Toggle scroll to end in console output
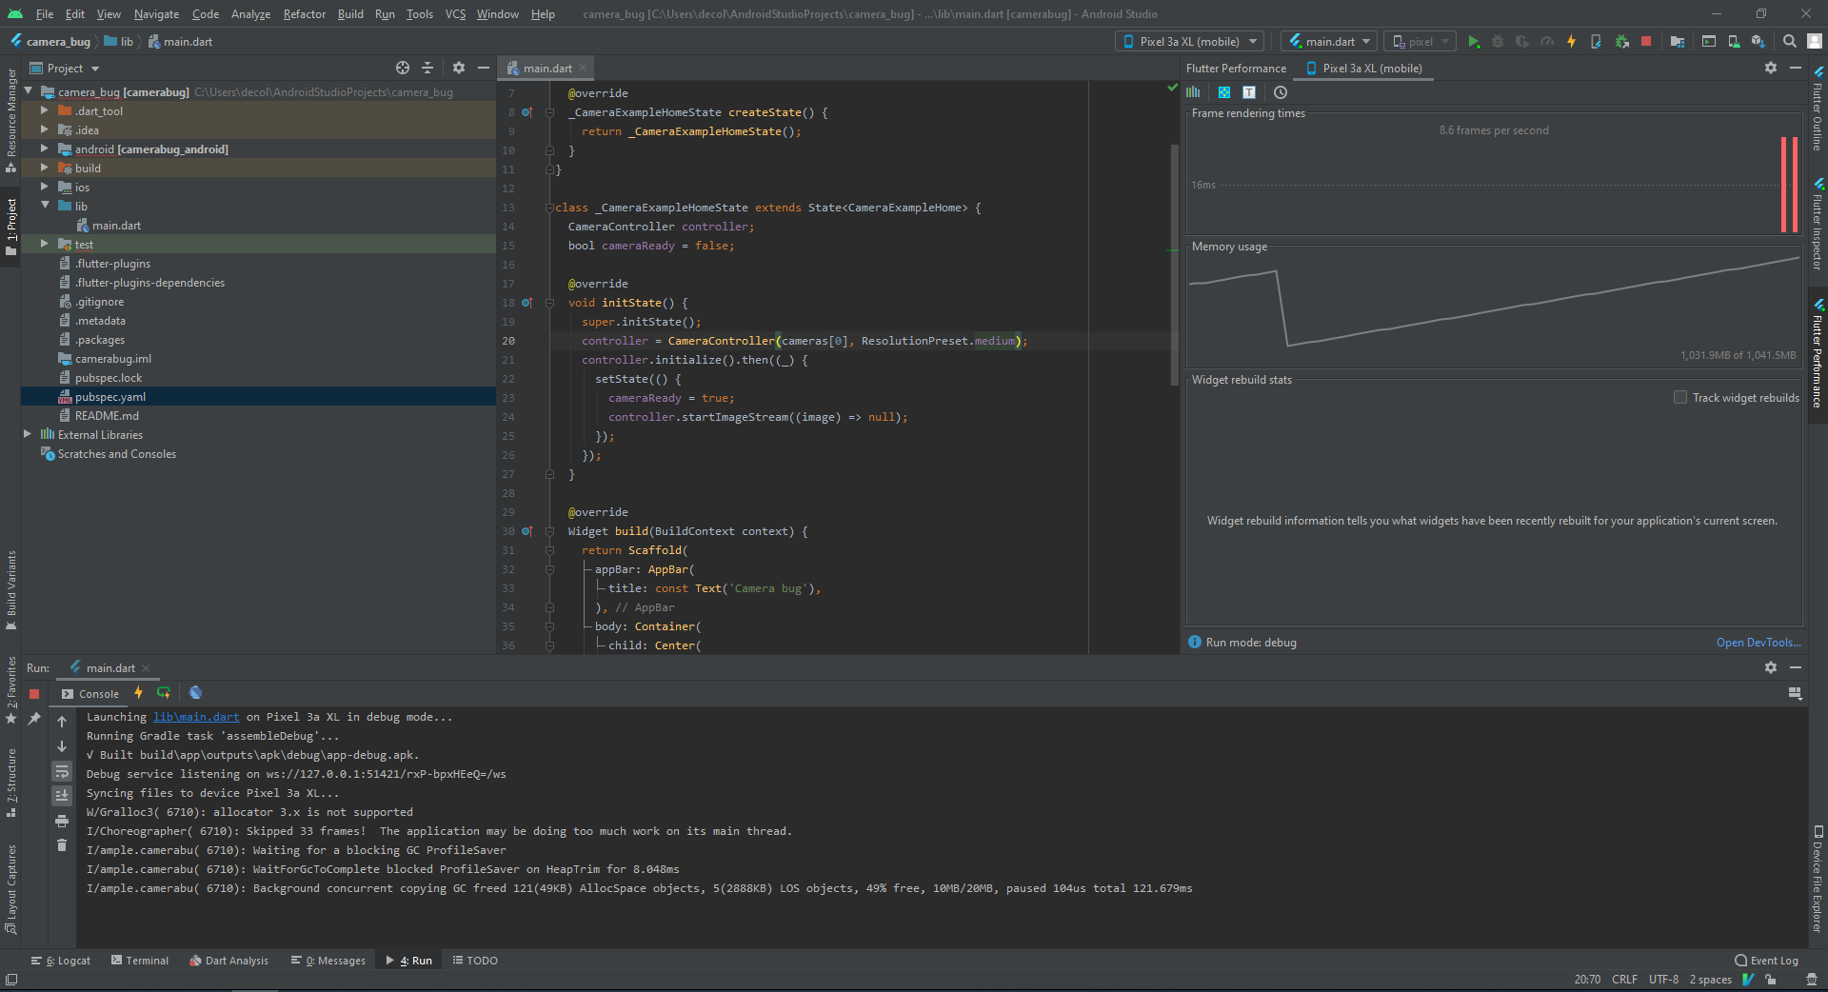 click(62, 793)
